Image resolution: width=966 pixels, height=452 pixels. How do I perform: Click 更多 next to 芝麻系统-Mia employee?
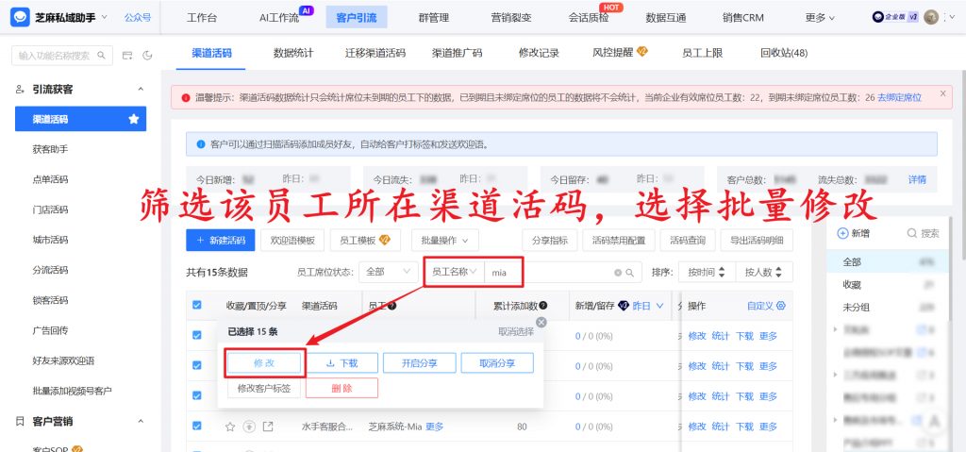click(434, 427)
